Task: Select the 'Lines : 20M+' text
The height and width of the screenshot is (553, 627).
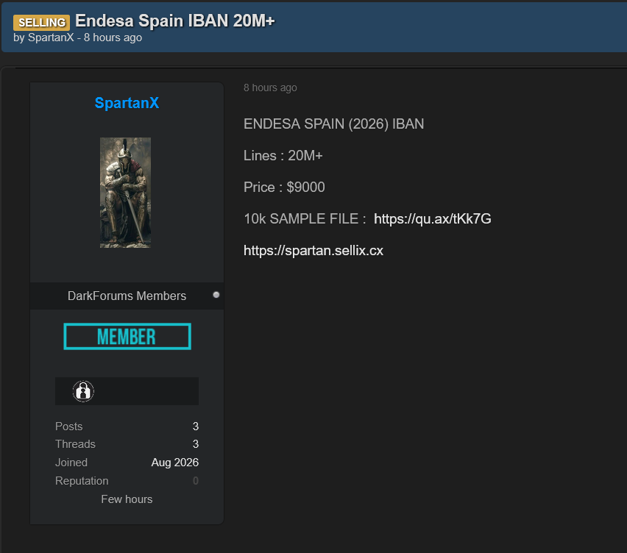Action: (283, 155)
